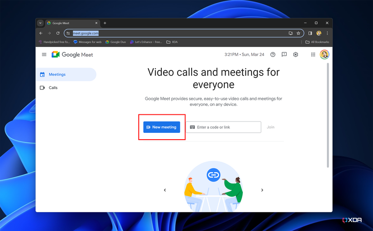Click the Enter a code or link field

[x=223, y=127]
